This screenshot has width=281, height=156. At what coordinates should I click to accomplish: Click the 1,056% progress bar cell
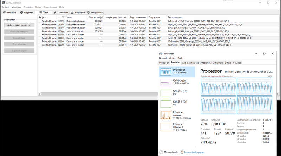(61, 24)
